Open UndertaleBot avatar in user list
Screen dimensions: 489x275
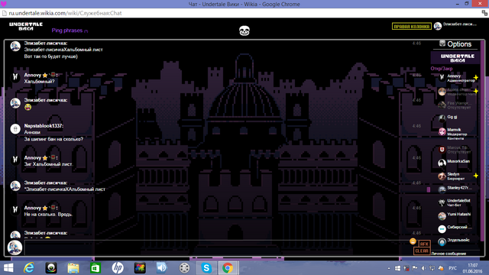(442, 202)
